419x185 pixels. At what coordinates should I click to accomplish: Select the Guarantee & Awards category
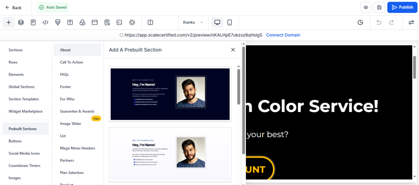coord(77,111)
